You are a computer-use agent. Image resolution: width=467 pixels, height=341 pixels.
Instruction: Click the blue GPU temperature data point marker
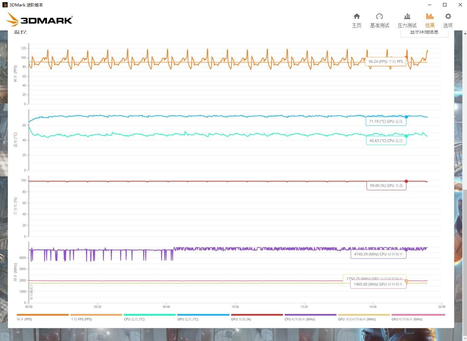click(x=406, y=117)
